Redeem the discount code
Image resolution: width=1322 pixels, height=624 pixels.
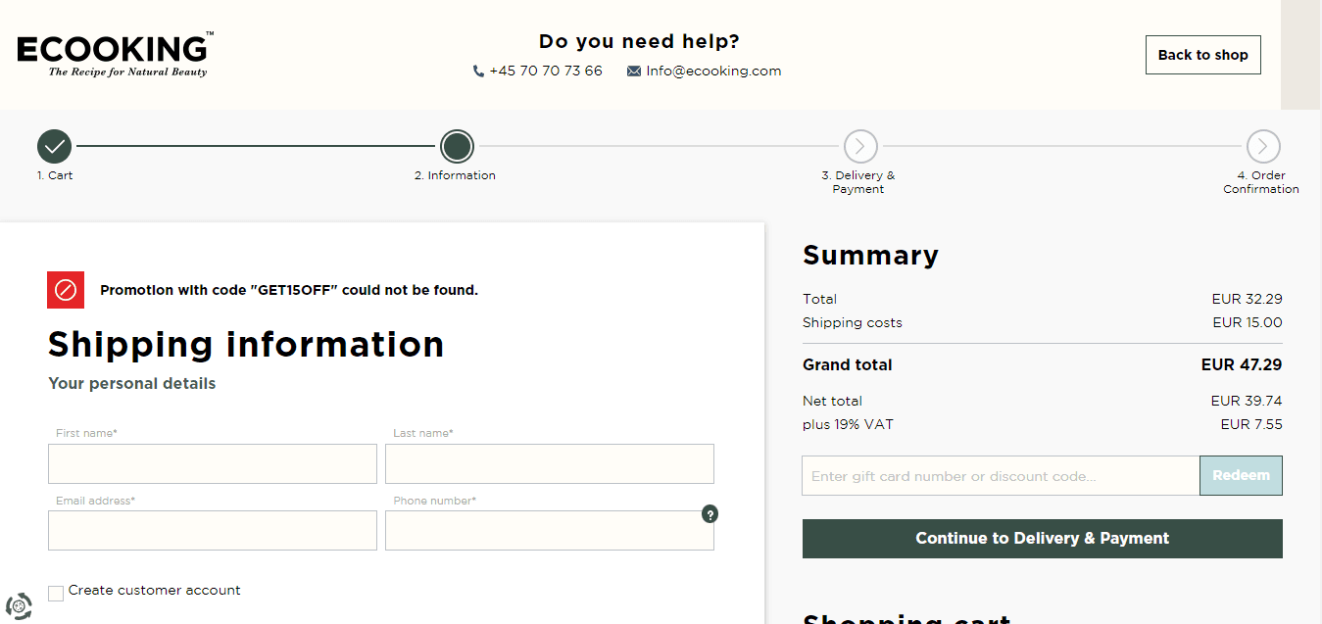click(1241, 476)
